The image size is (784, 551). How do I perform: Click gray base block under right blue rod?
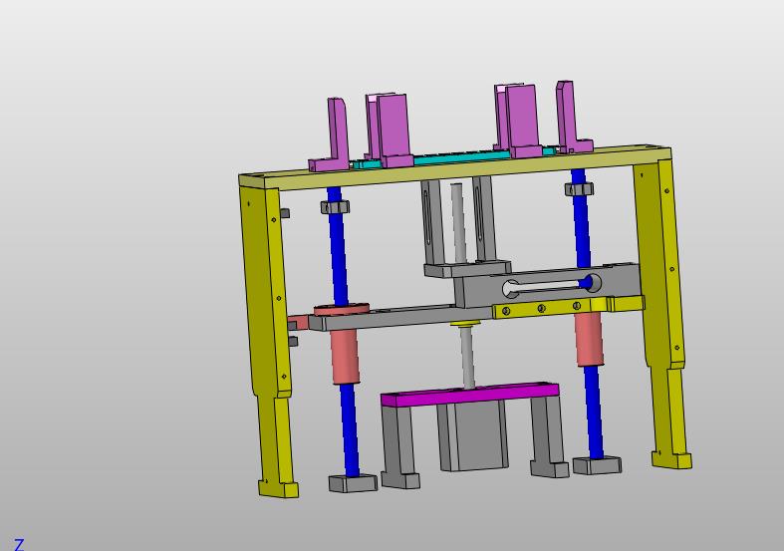coord(598,465)
